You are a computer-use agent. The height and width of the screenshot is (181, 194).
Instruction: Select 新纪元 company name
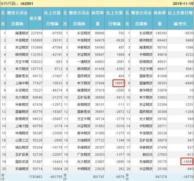point(147,155)
